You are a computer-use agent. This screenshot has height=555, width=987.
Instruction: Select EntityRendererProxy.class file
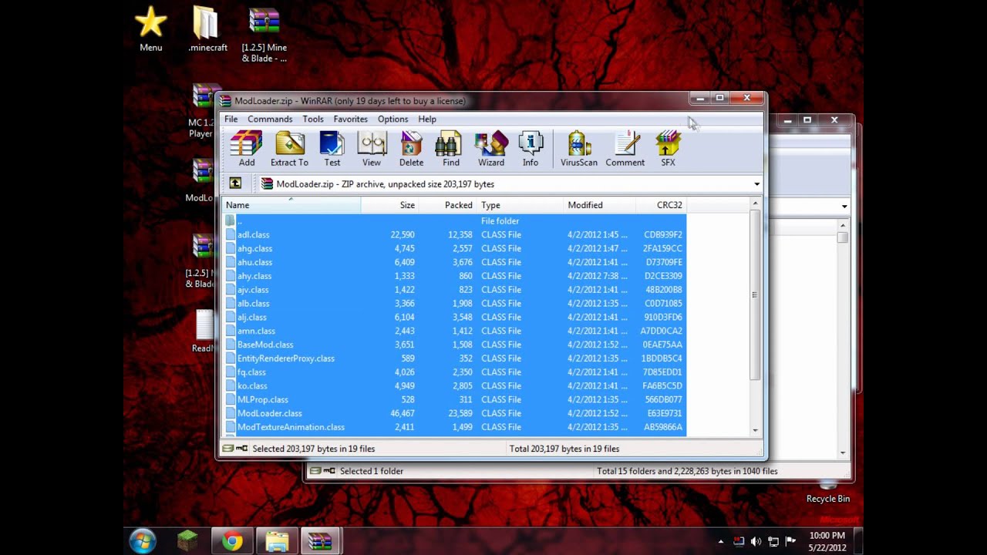(454, 358)
